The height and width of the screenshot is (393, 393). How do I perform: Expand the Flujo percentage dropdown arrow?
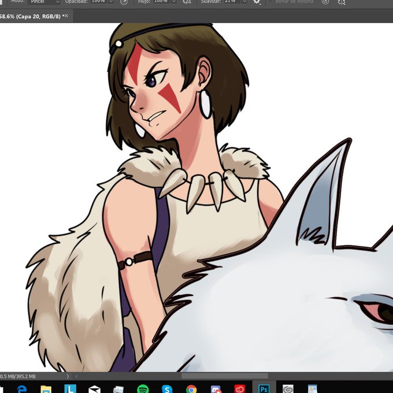[x=173, y=2]
